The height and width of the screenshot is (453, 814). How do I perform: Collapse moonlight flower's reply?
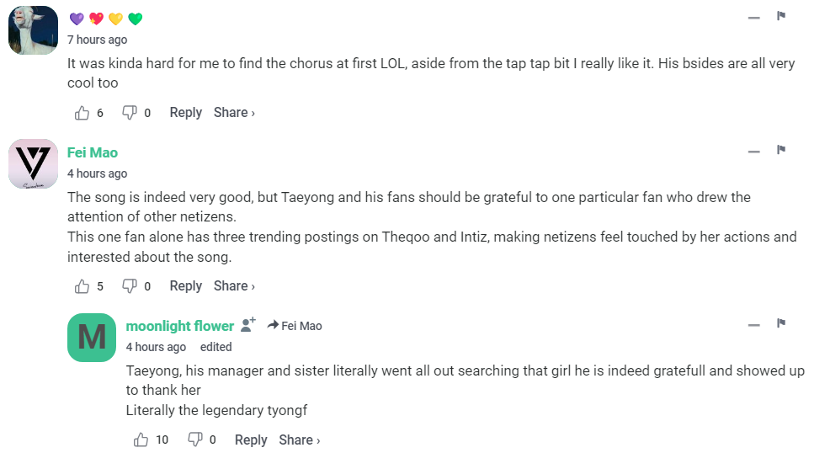point(754,325)
